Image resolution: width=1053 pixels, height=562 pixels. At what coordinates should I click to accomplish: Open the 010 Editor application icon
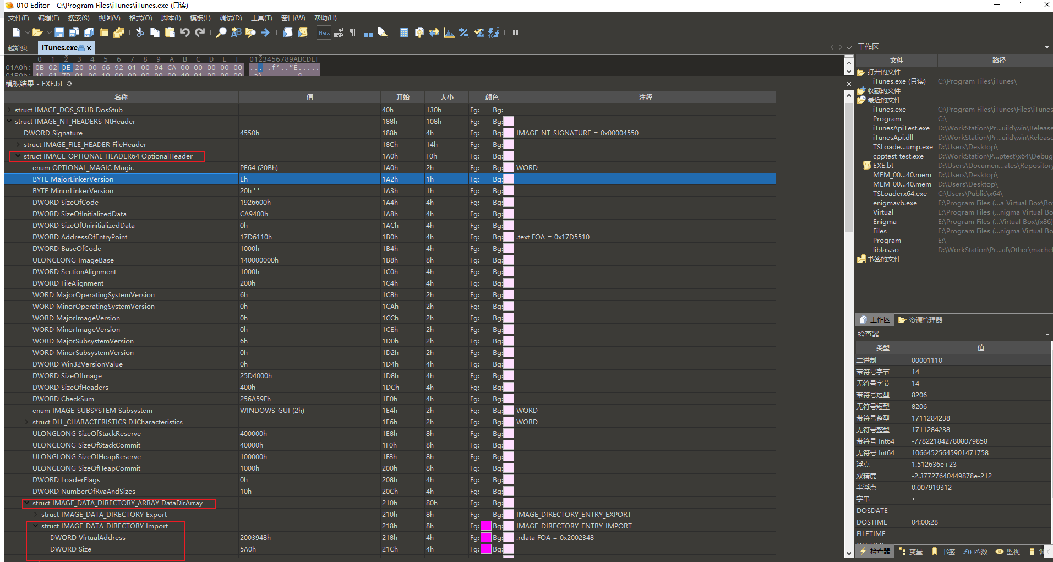click(9, 6)
